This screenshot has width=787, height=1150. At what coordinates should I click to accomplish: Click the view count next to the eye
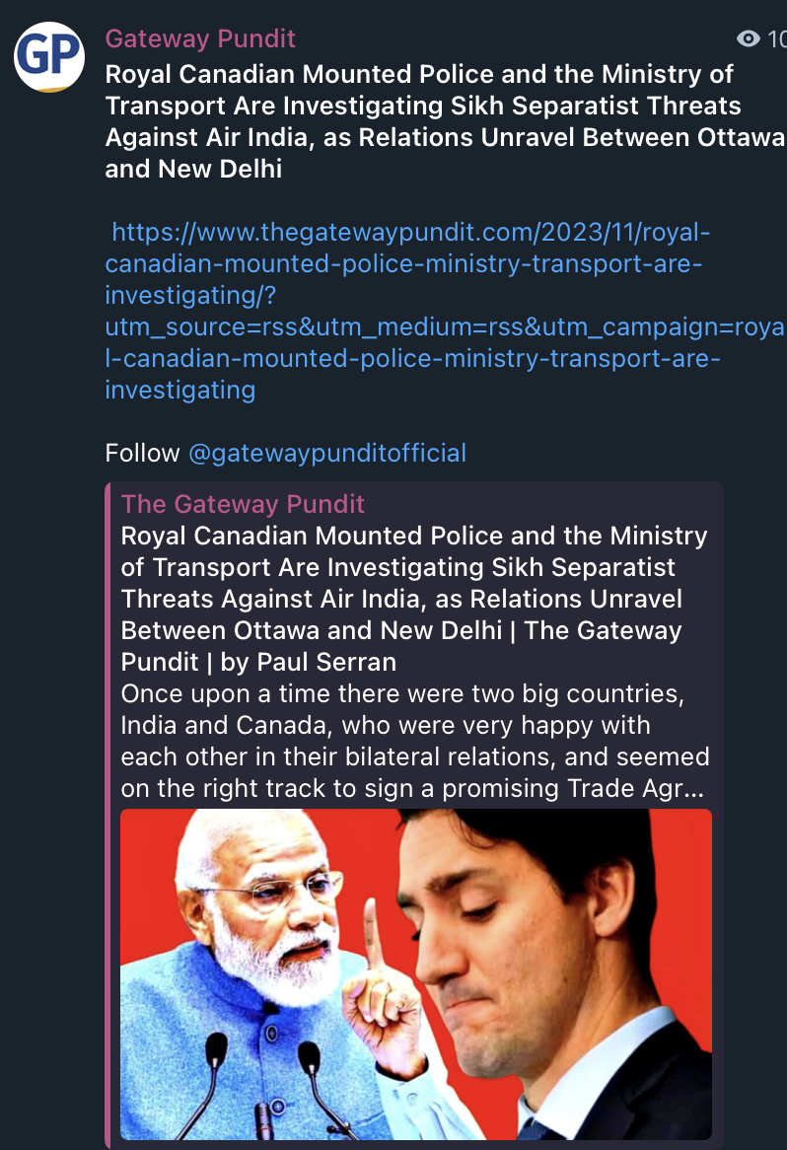click(x=777, y=38)
